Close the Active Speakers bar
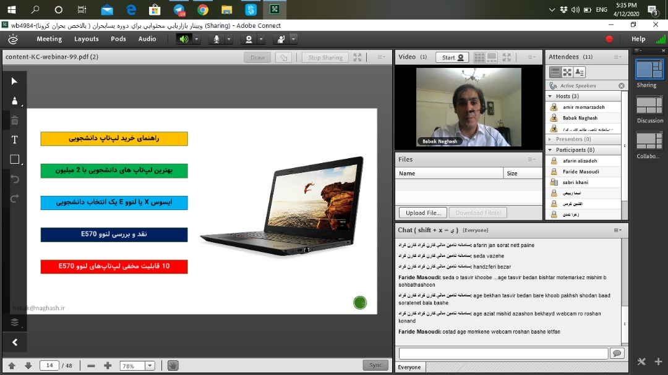The image size is (668, 375). coord(622,86)
